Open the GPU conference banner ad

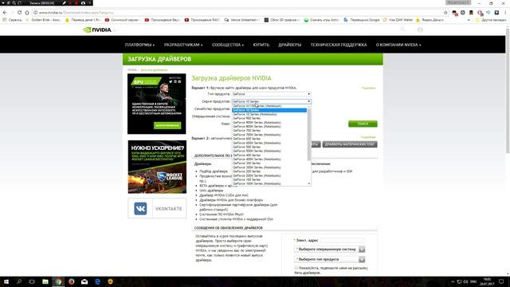(157, 104)
